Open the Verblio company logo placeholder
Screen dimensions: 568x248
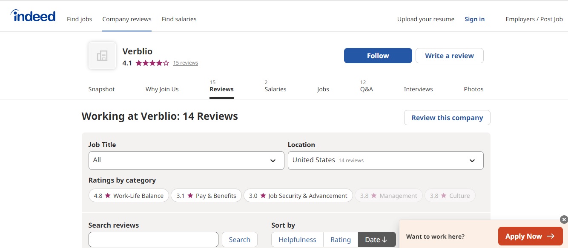point(102,56)
